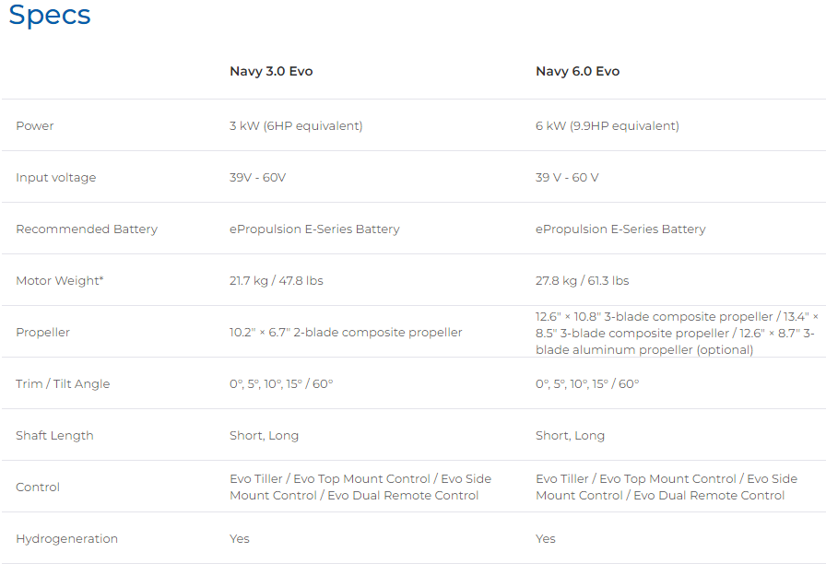The height and width of the screenshot is (564, 826).
Task: Click the Power row label
Action: (35, 125)
